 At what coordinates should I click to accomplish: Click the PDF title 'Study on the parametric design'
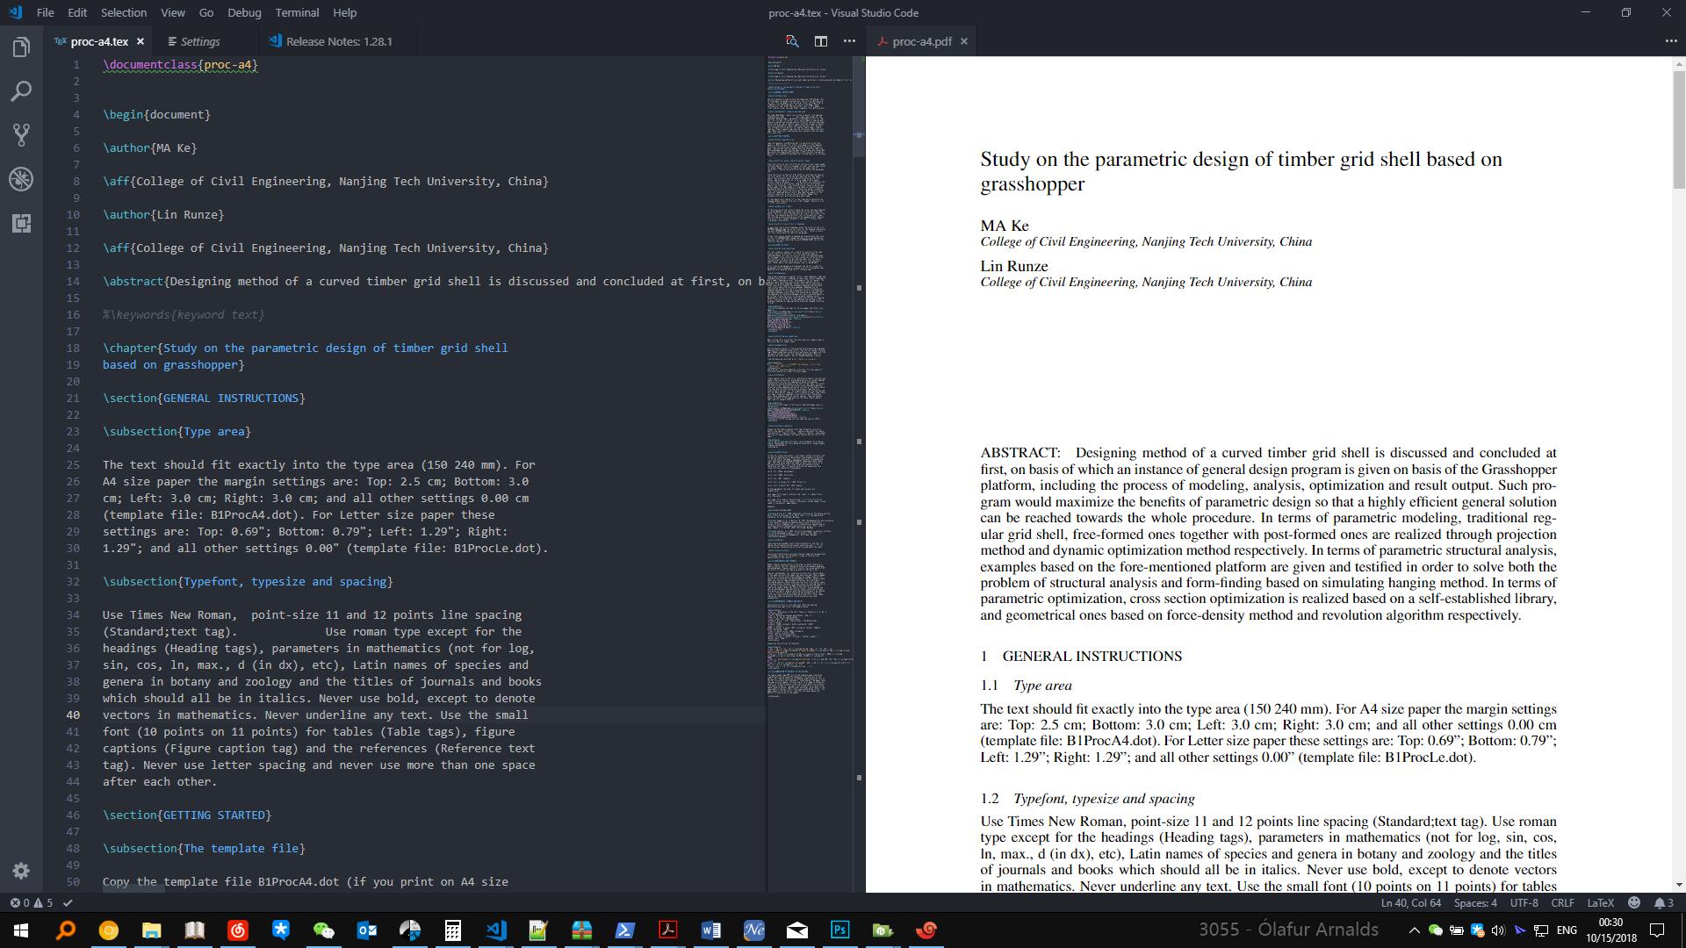tap(1241, 171)
